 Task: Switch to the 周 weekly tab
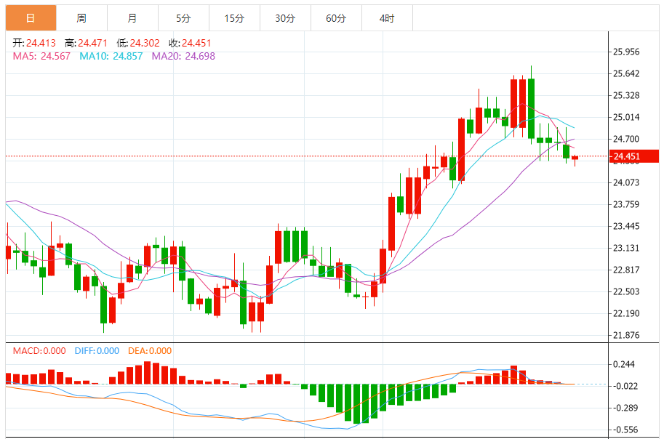tap(81, 18)
